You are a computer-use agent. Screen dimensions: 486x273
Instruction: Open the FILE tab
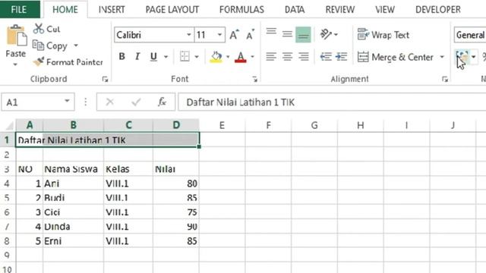[x=19, y=9]
